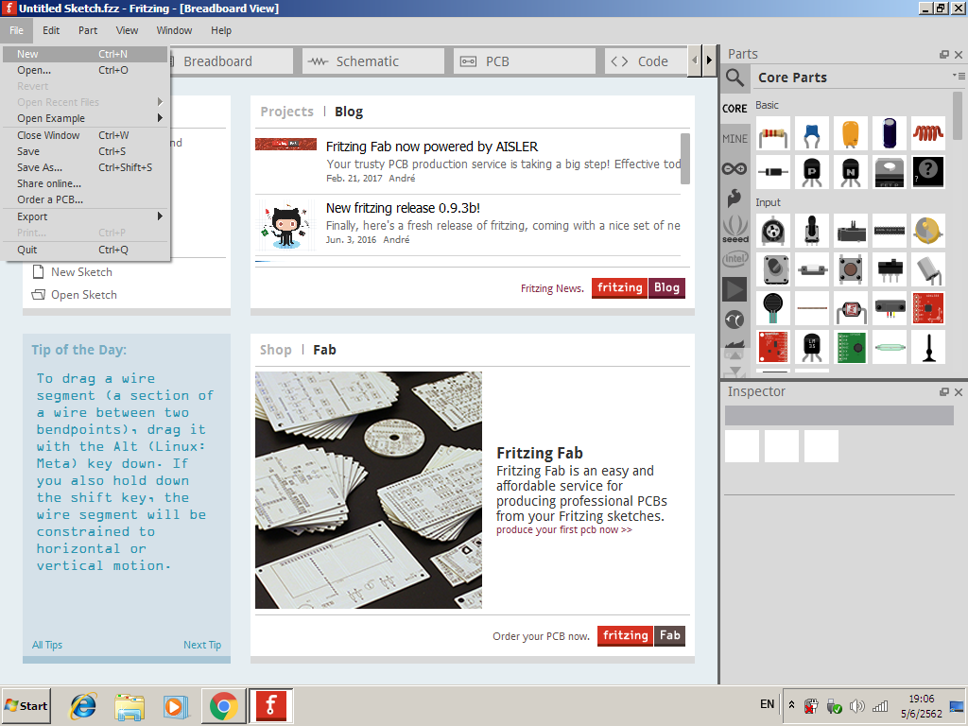Pick the blue ceramic capacitor part
The height and width of the screenshot is (726, 968).
click(812, 133)
